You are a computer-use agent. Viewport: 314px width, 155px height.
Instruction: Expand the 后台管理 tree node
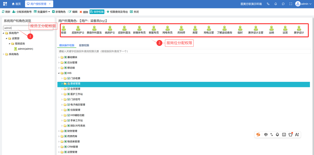(x=59, y=63)
